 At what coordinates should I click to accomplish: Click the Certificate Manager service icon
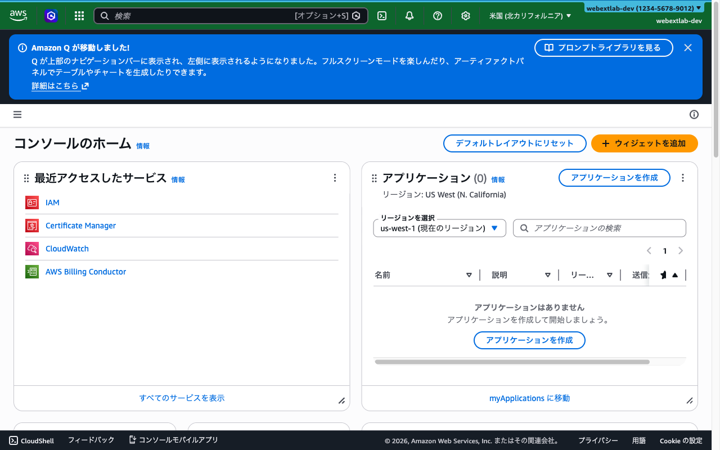pos(32,225)
